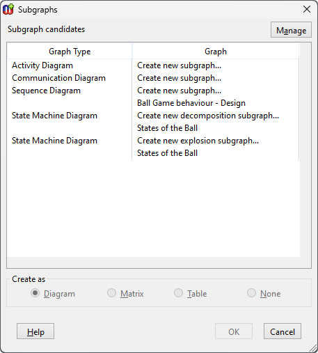Image resolution: width=318 pixels, height=353 pixels.
Task: Click the Subgraphs dialog application icon
Action: (x=8, y=10)
